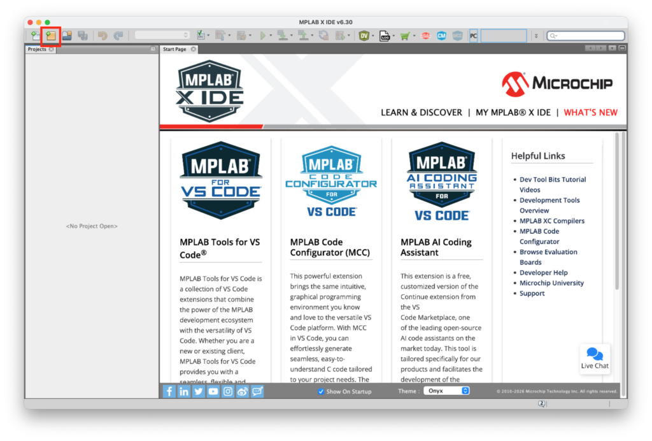This screenshot has width=652, height=441.
Task: Select the Projects tab
Action: coord(37,49)
